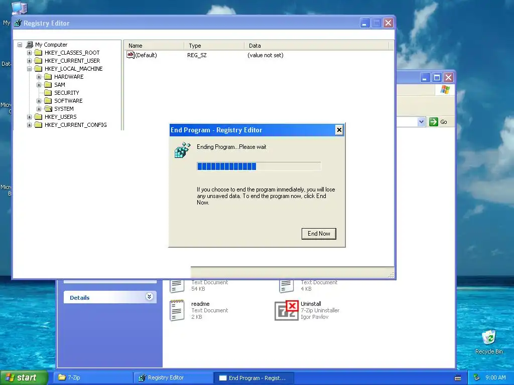Switch to End Program taskbar button
514x385 pixels.
click(x=253, y=378)
